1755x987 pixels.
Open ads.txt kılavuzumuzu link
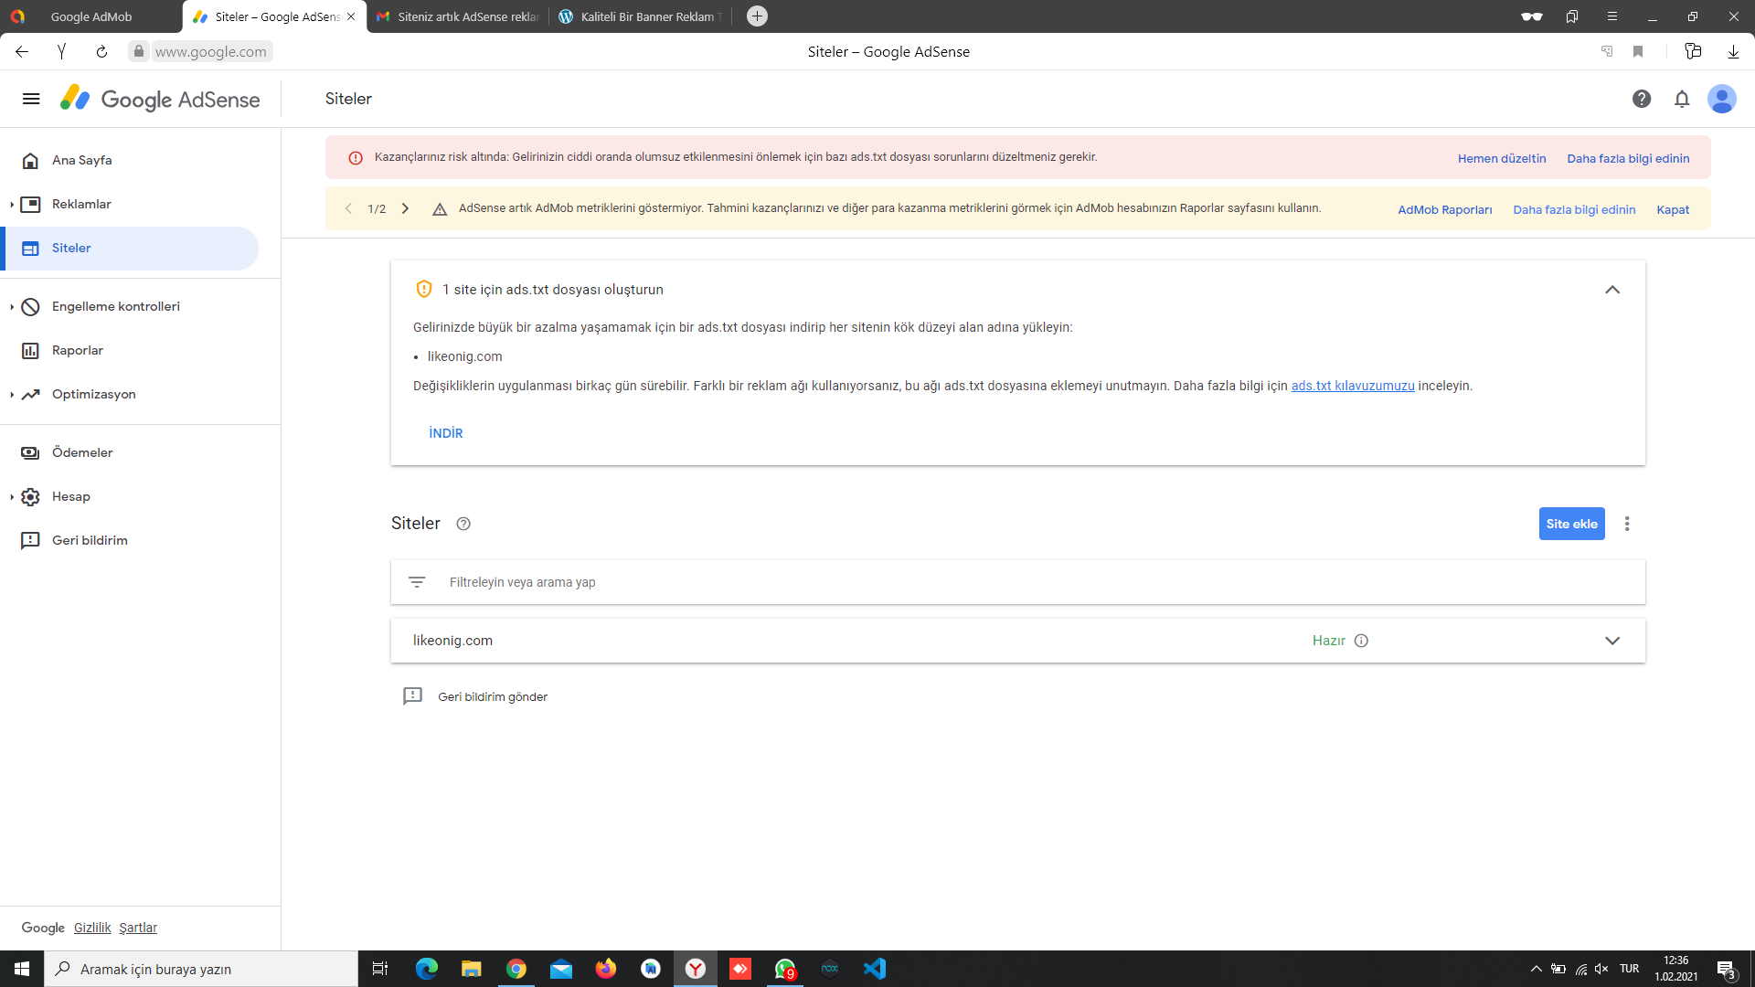1353,386
